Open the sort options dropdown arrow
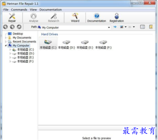This screenshot has height=140, width=158. pyautogui.click(x=134, y=27)
